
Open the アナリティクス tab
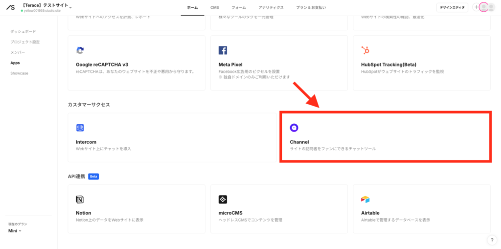pyautogui.click(x=271, y=8)
